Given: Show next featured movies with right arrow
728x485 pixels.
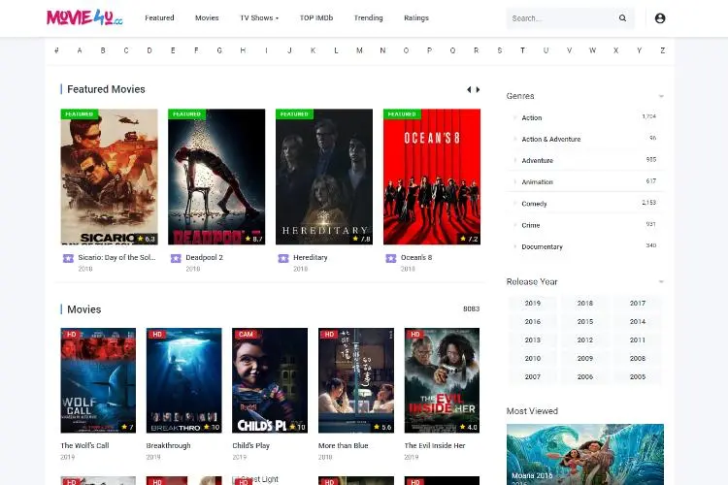Looking at the screenshot, I should point(478,89).
